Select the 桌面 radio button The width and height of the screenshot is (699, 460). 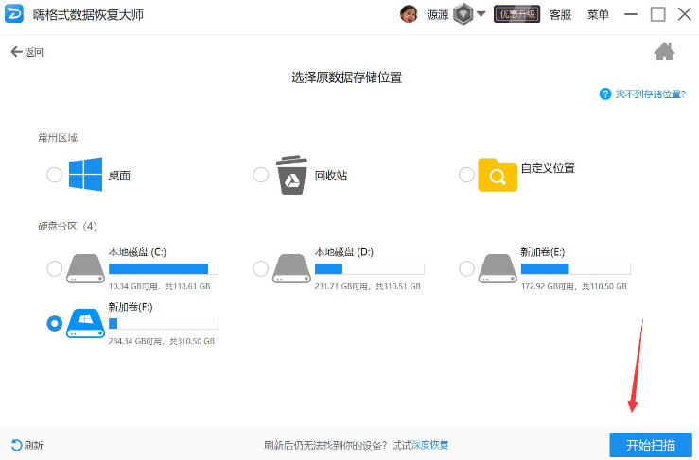[55, 175]
